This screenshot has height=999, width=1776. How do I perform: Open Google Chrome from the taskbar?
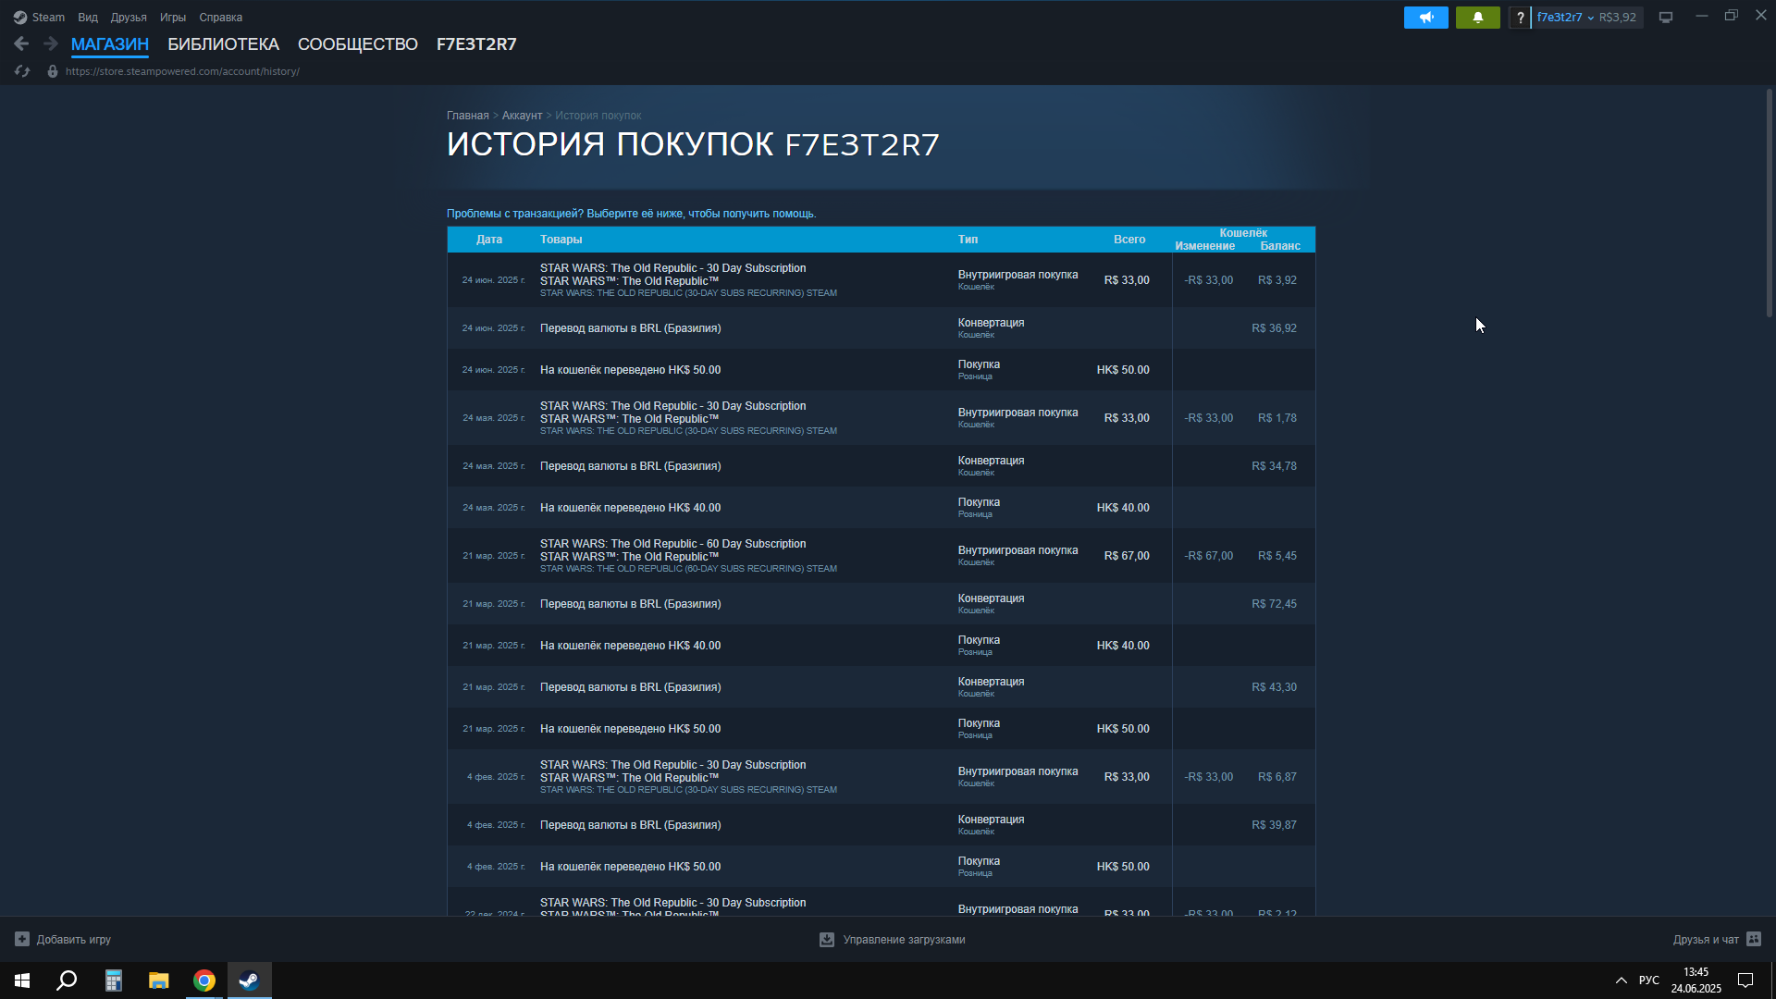click(x=203, y=980)
